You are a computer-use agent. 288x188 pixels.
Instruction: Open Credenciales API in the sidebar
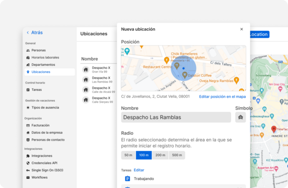tap(44, 163)
